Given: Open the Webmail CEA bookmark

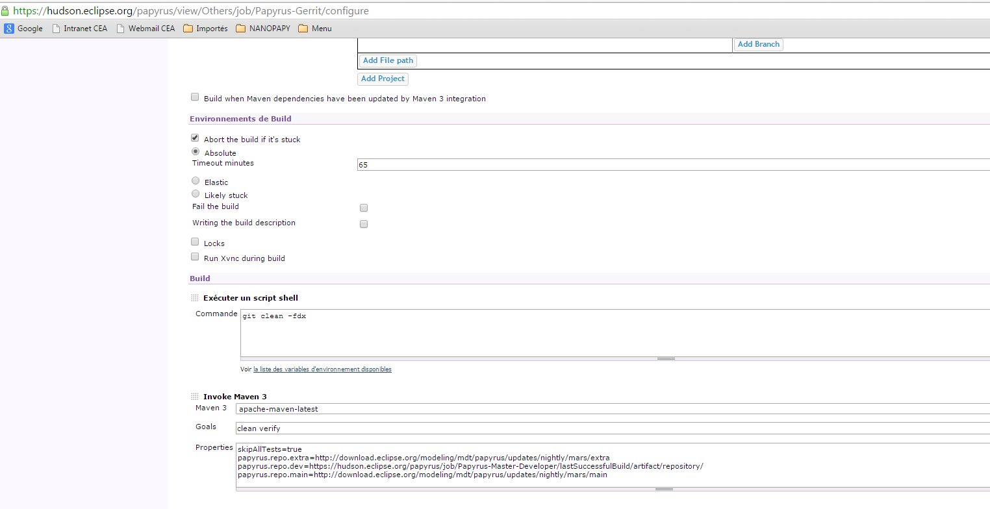Looking at the screenshot, I should click(x=146, y=29).
